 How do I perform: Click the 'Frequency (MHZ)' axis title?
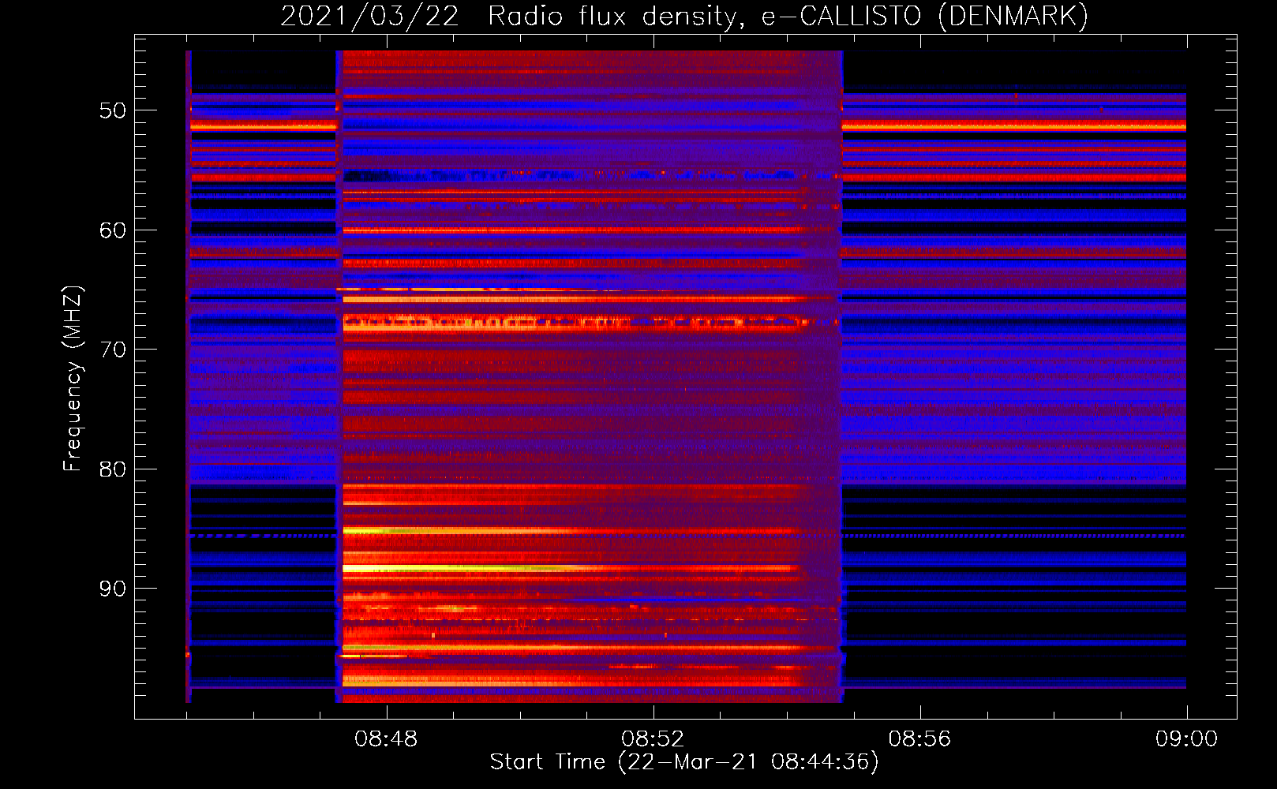point(72,378)
